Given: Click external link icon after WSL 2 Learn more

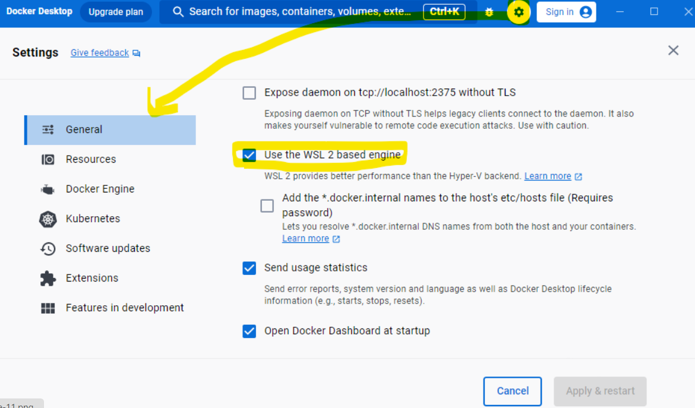Looking at the screenshot, I should tap(579, 176).
